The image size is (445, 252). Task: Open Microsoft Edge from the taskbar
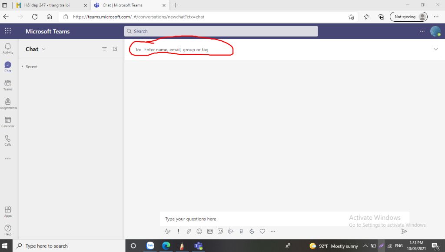pyautogui.click(x=166, y=246)
